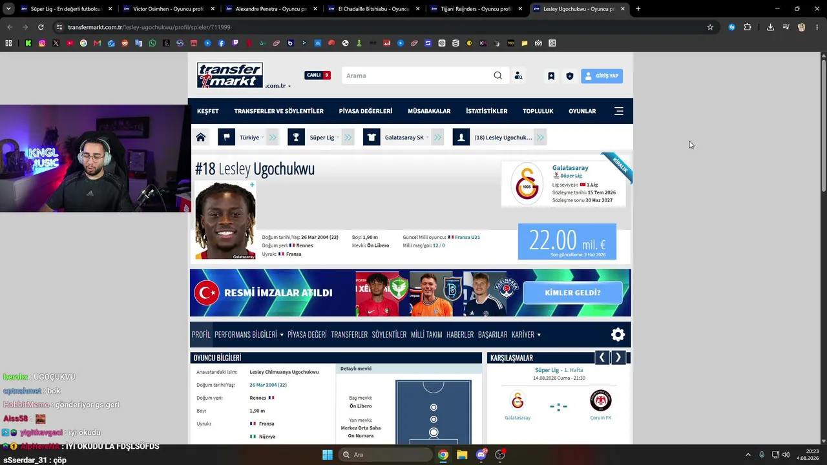The width and height of the screenshot is (827, 465).
Task: Click the Galatasaray crest in header card
Action: pos(527,184)
